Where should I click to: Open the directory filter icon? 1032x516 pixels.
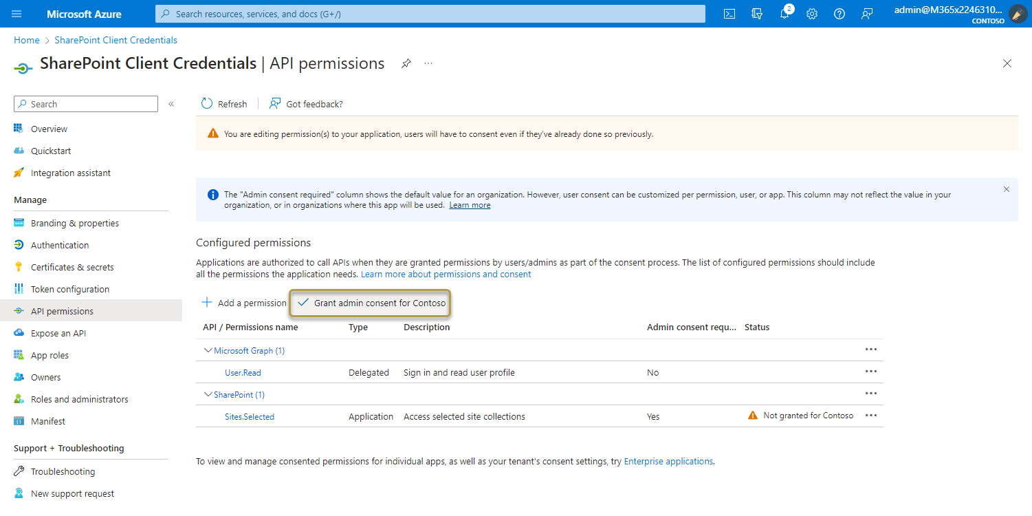point(756,13)
